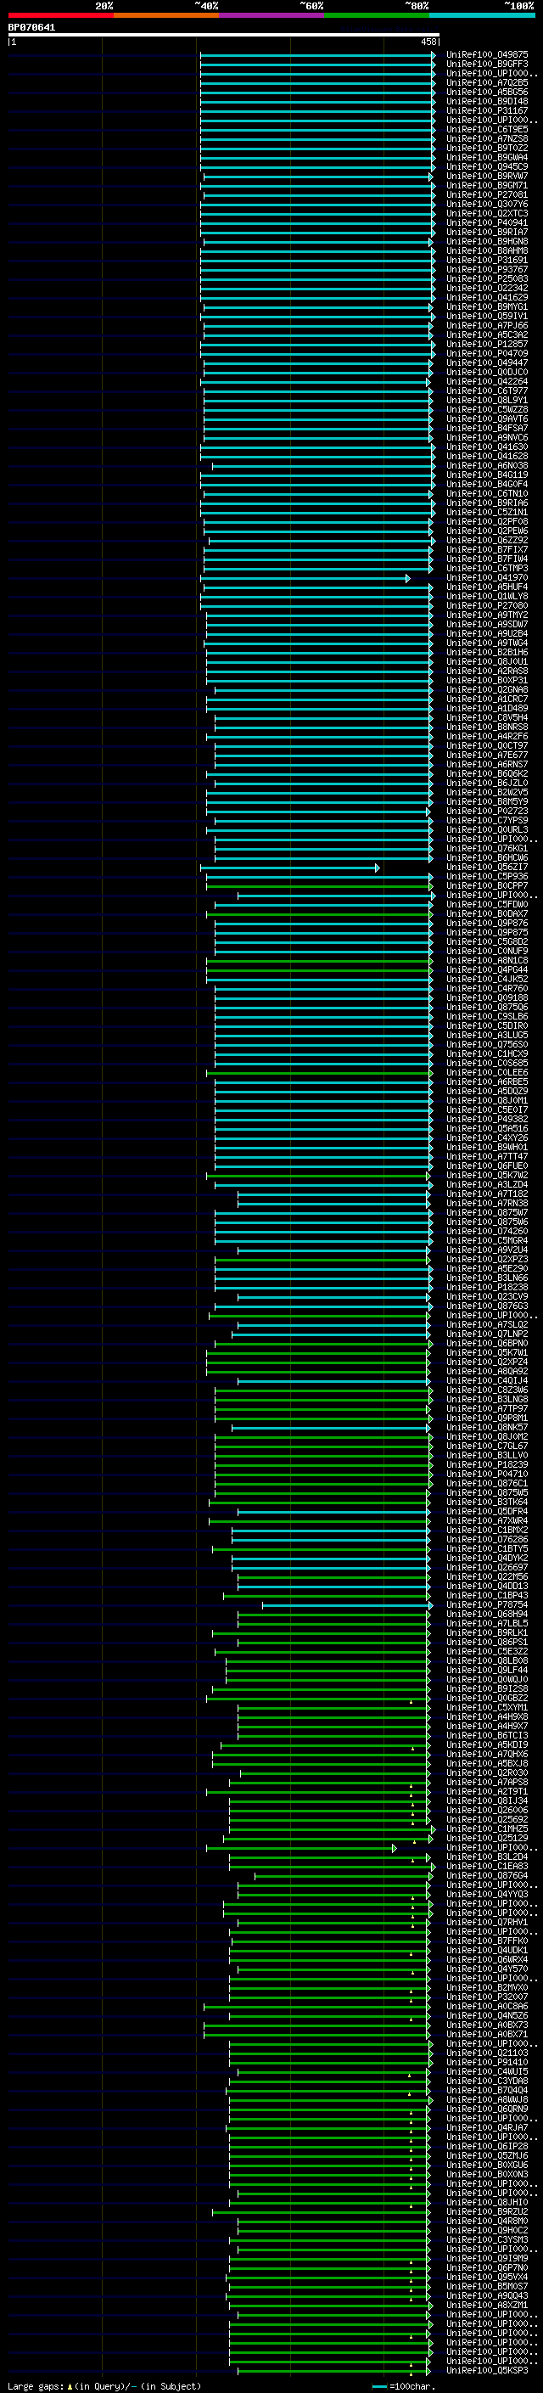The width and height of the screenshot is (543, 2393).
Task: Select hit UniRef100_C5Z1N1
Action: [487, 513]
